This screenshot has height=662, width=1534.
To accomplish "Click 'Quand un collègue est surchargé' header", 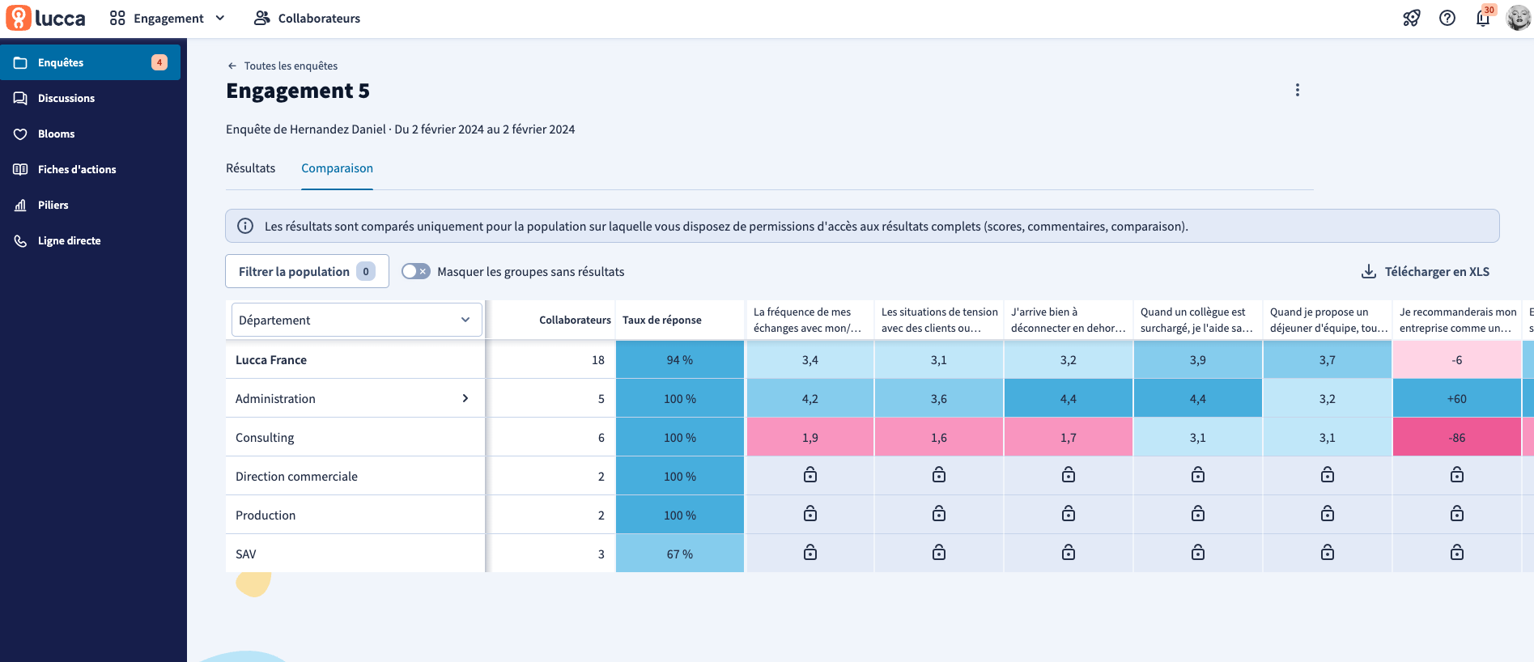I will point(1198,320).
